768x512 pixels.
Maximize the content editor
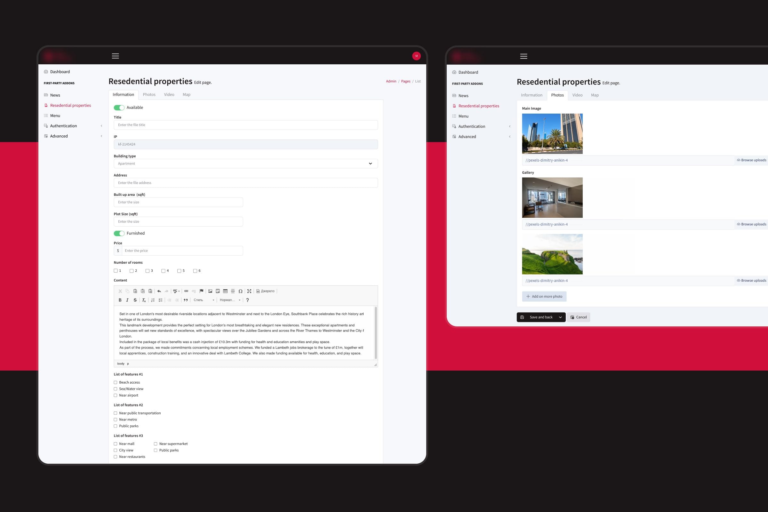pyautogui.click(x=249, y=291)
